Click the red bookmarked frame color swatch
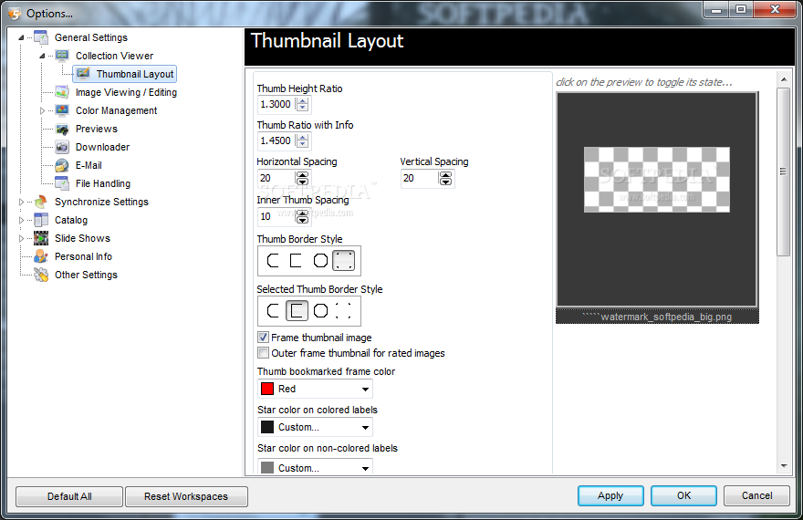This screenshot has width=803, height=520. (267, 389)
